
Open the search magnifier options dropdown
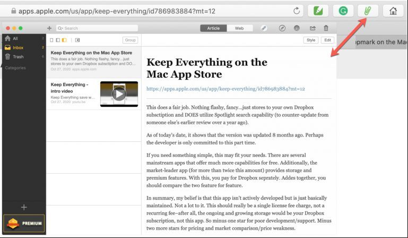coord(60,28)
